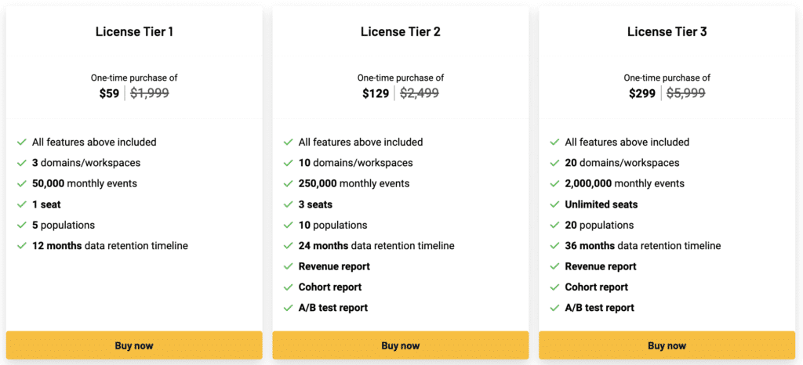803x365 pixels.
Task: Select Buy now under License Tier 3
Action: tap(667, 345)
